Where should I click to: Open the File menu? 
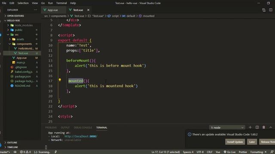tap(4, 3)
